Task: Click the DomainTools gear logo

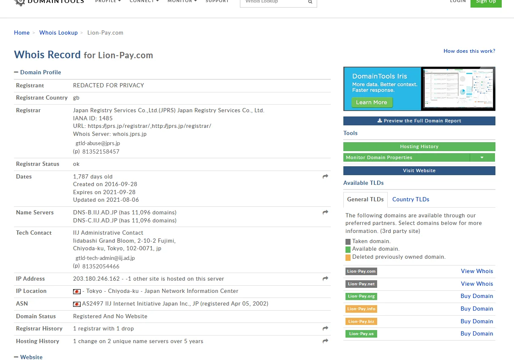Action: [19, 2]
